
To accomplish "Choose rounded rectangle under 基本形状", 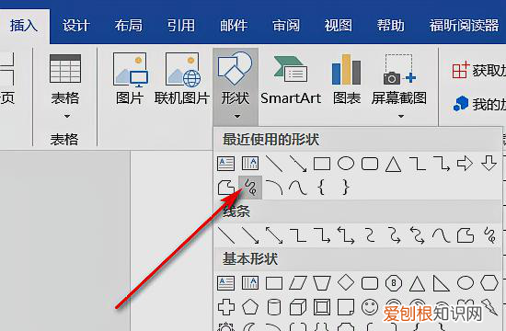I will (x=370, y=283).
